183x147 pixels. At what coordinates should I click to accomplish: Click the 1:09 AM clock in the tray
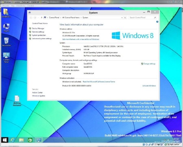tap(176, 139)
